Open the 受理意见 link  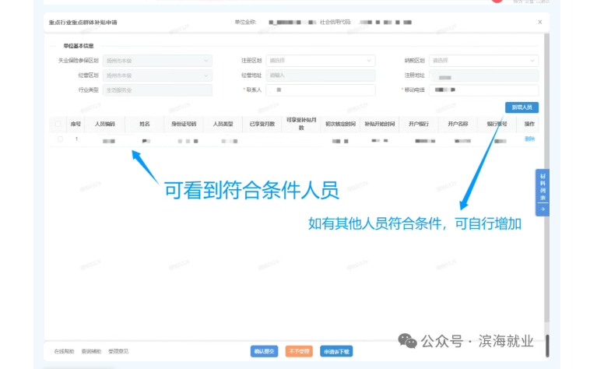(118, 352)
